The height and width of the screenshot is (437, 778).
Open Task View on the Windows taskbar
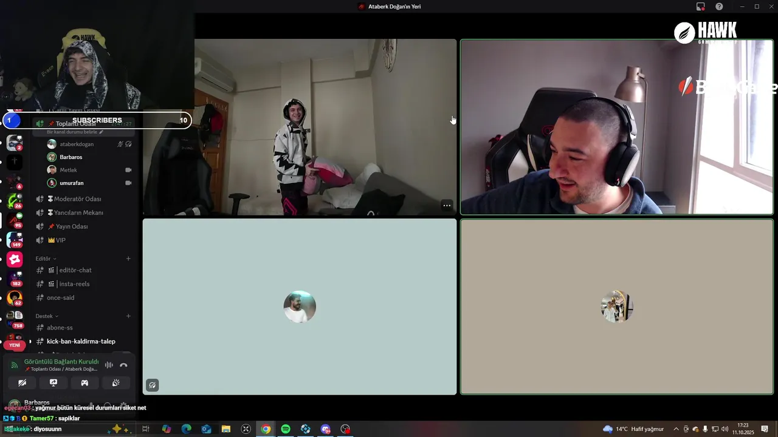tap(146, 429)
